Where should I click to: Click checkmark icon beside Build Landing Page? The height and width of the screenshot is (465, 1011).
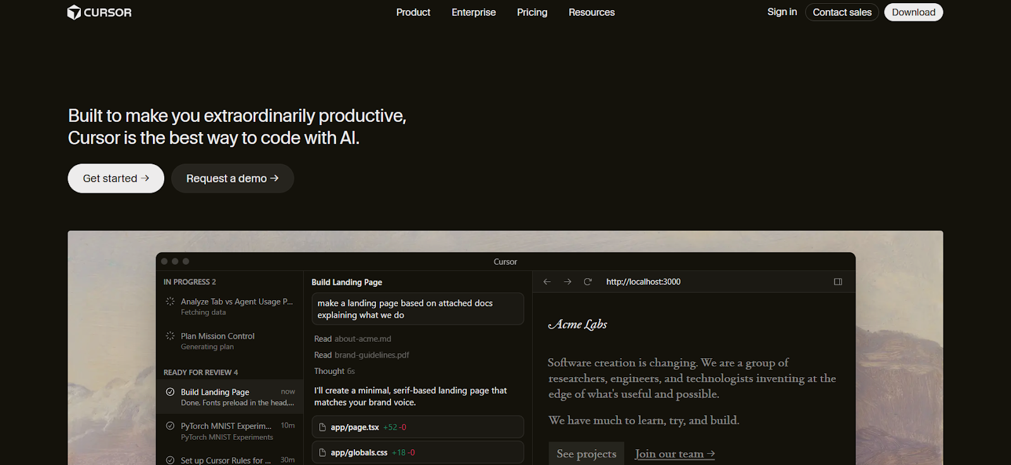point(170,392)
